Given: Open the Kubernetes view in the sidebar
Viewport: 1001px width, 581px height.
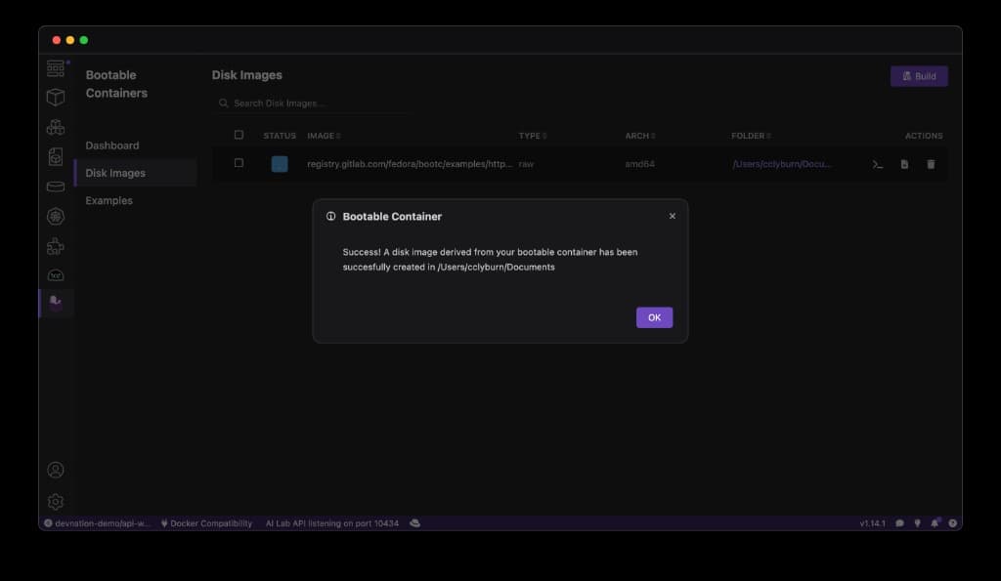Looking at the screenshot, I should (56, 217).
